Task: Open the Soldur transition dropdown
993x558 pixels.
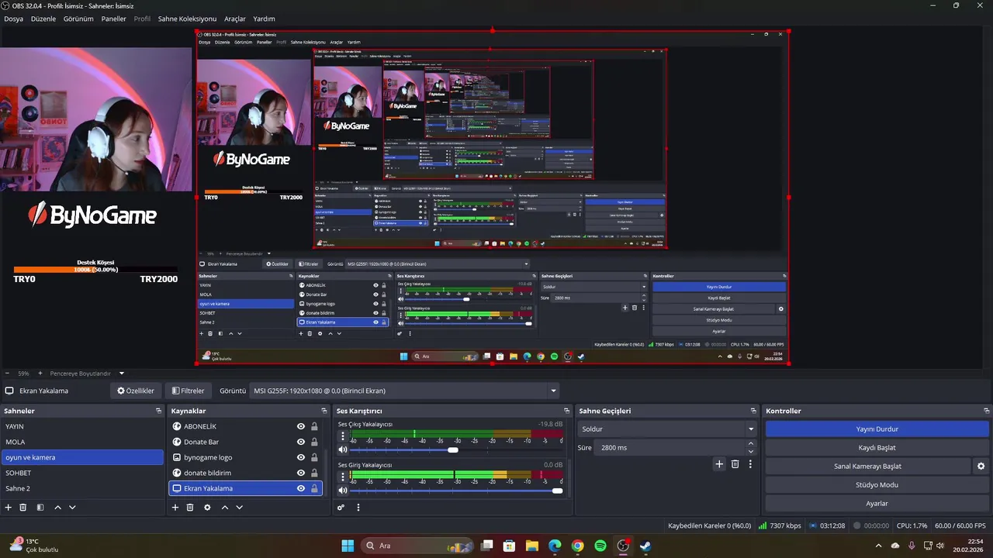Action: 667,429
